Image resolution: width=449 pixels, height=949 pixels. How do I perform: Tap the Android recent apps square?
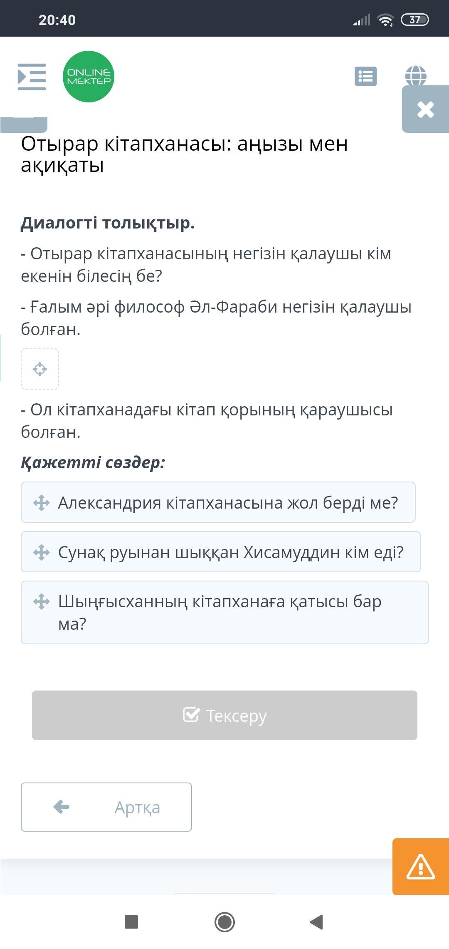(131, 922)
